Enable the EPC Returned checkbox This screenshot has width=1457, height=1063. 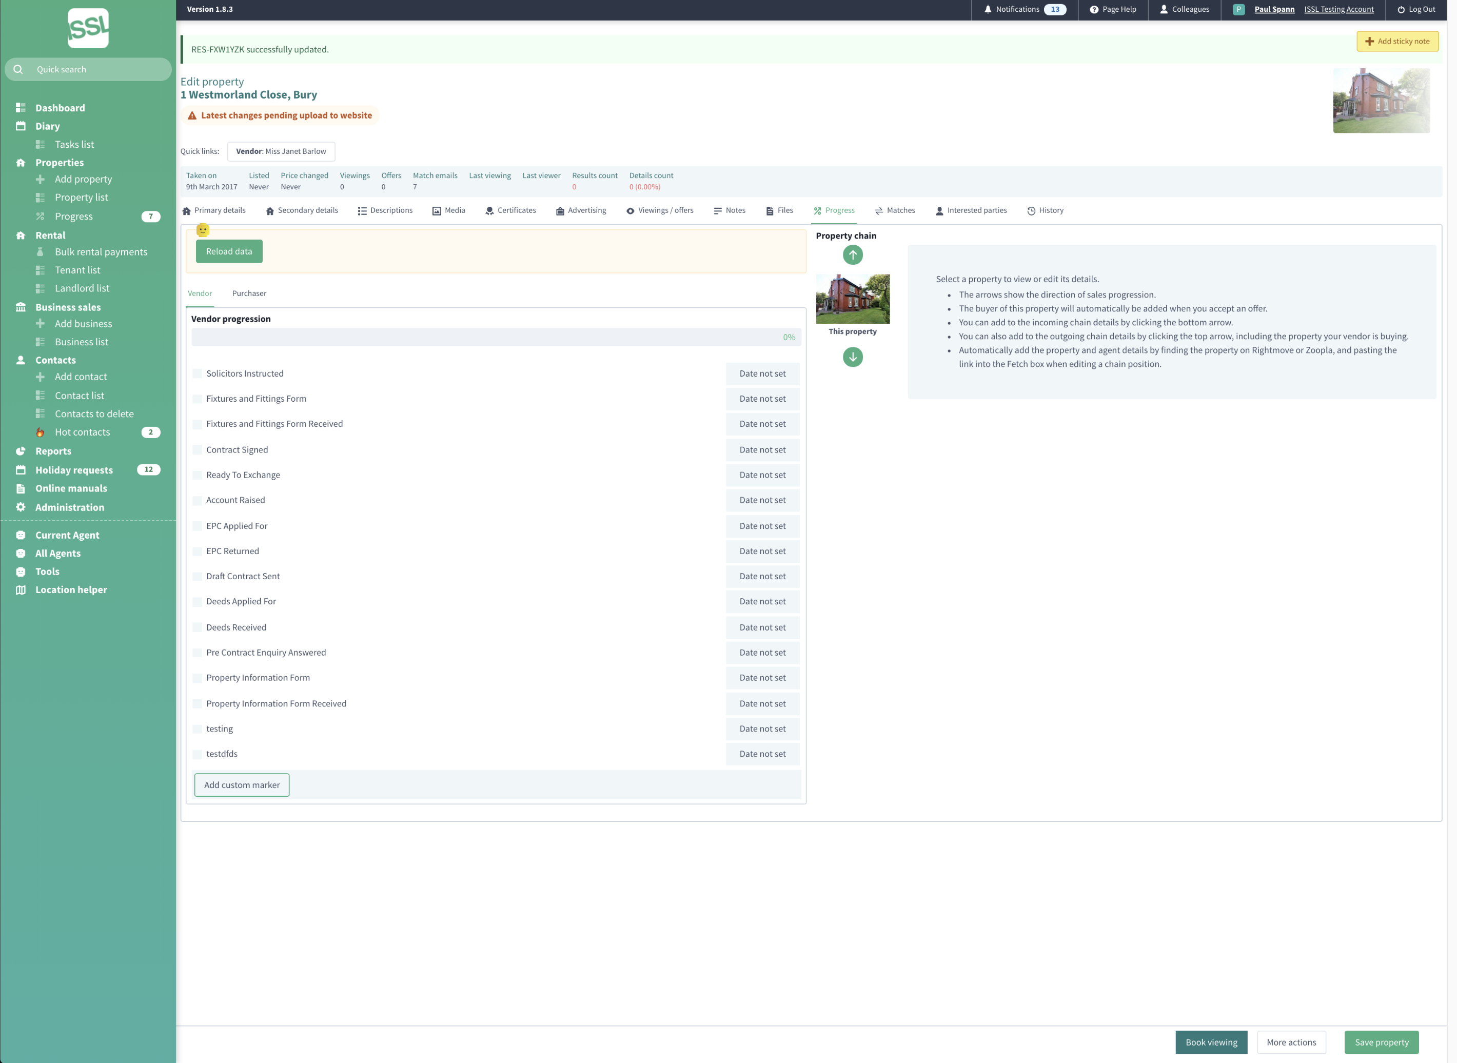[198, 551]
